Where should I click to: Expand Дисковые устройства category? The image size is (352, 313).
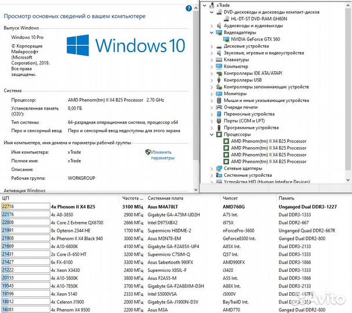click(x=212, y=46)
